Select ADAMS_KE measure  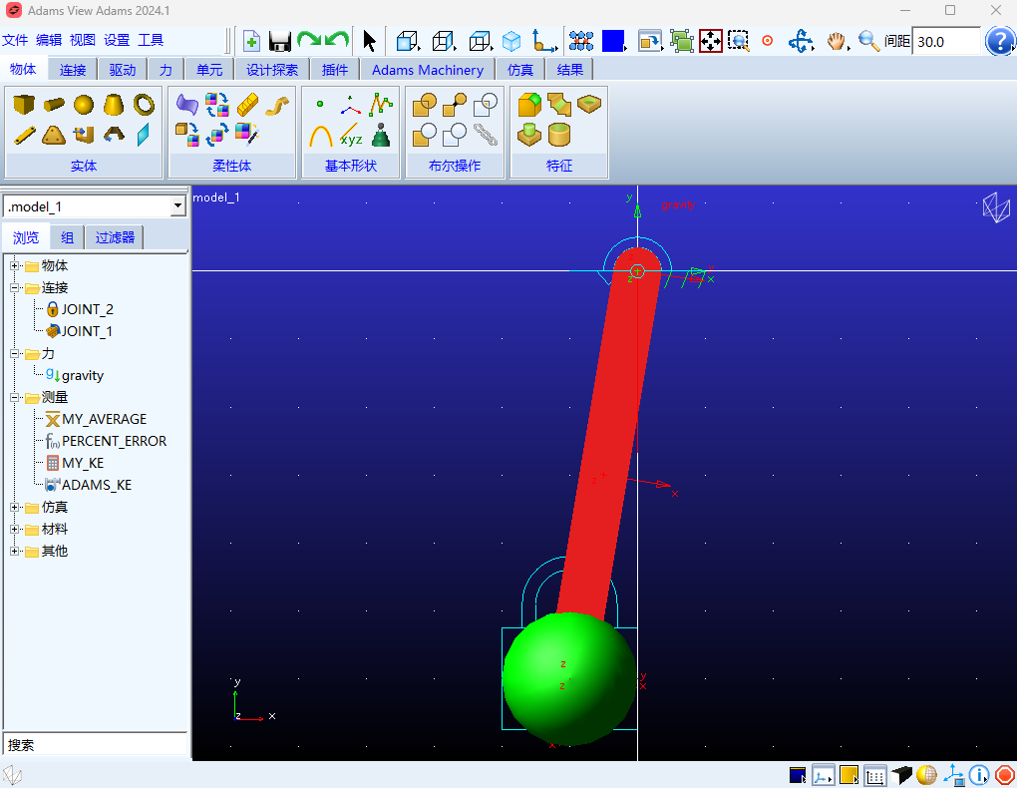pos(97,485)
